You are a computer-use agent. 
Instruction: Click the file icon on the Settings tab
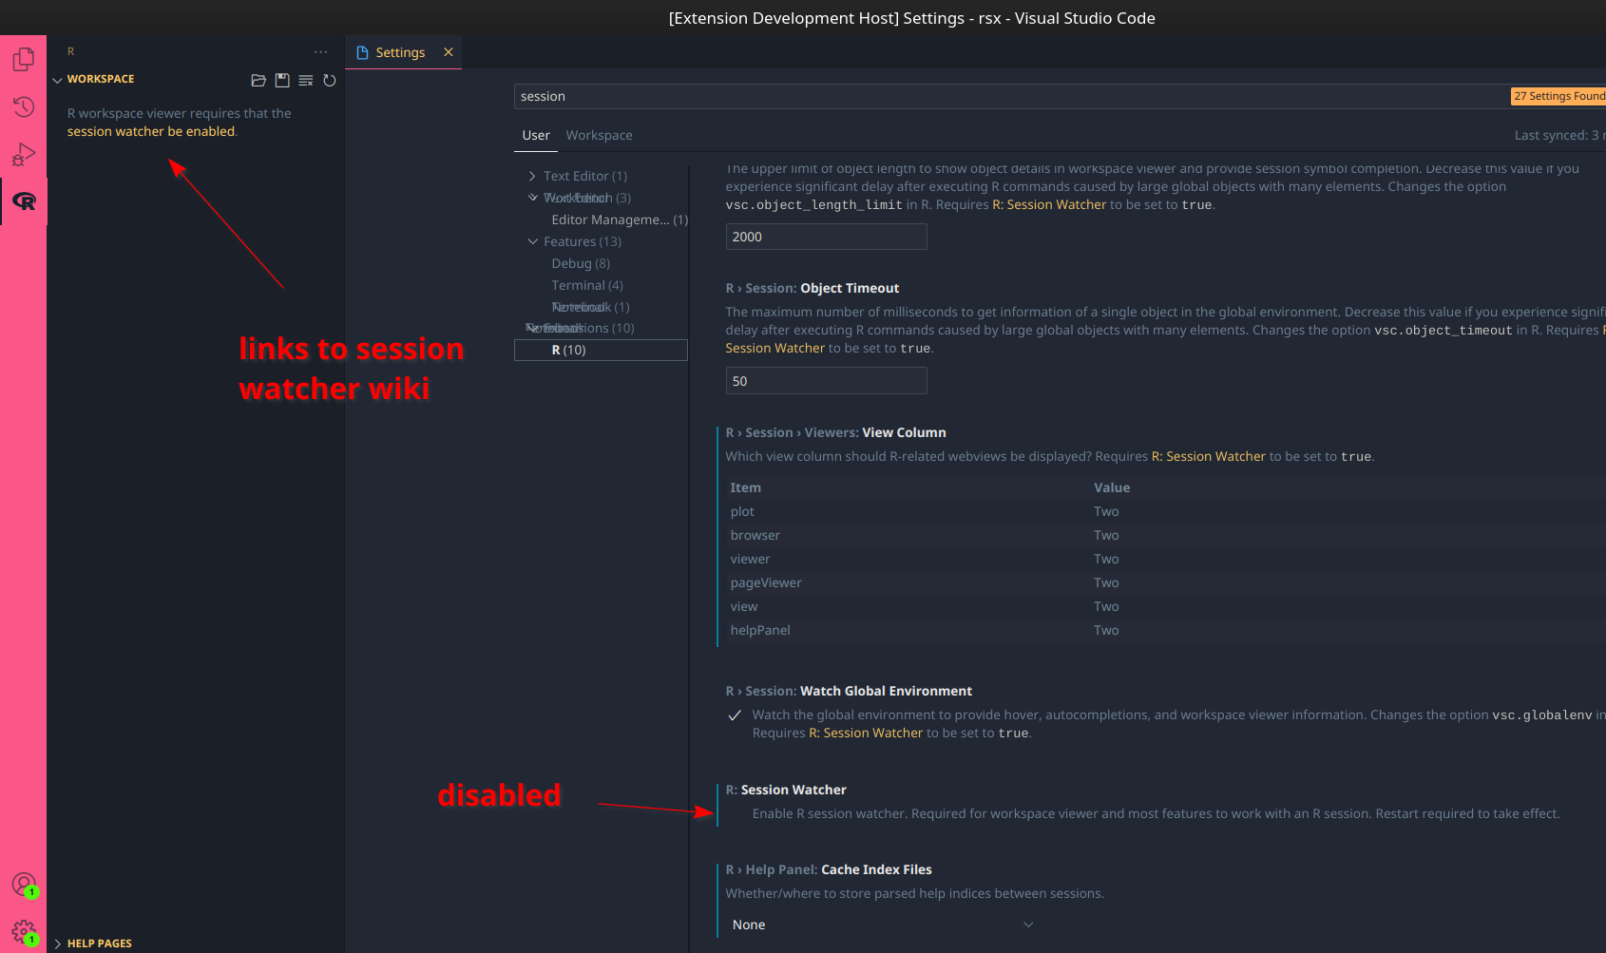tap(362, 52)
